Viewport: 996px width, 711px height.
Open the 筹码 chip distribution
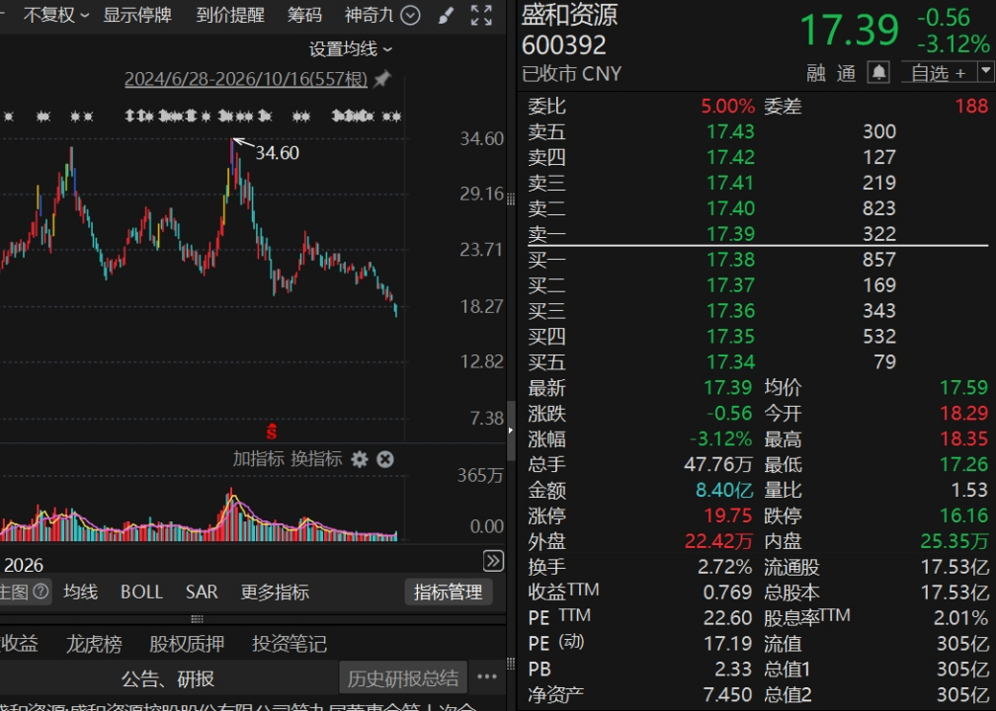click(304, 15)
